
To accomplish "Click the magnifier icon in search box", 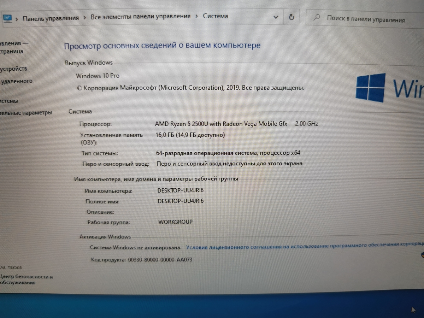I will (x=317, y=17).
